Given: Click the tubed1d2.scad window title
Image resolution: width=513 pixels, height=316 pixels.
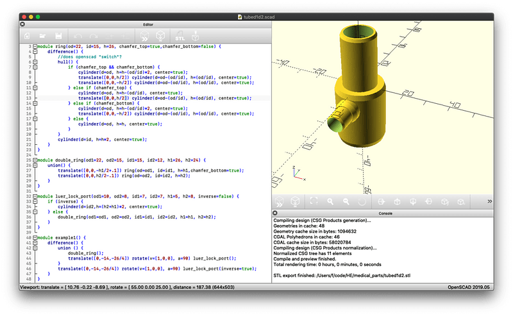Looking at the screenshot, I should (x=259, y=17).
